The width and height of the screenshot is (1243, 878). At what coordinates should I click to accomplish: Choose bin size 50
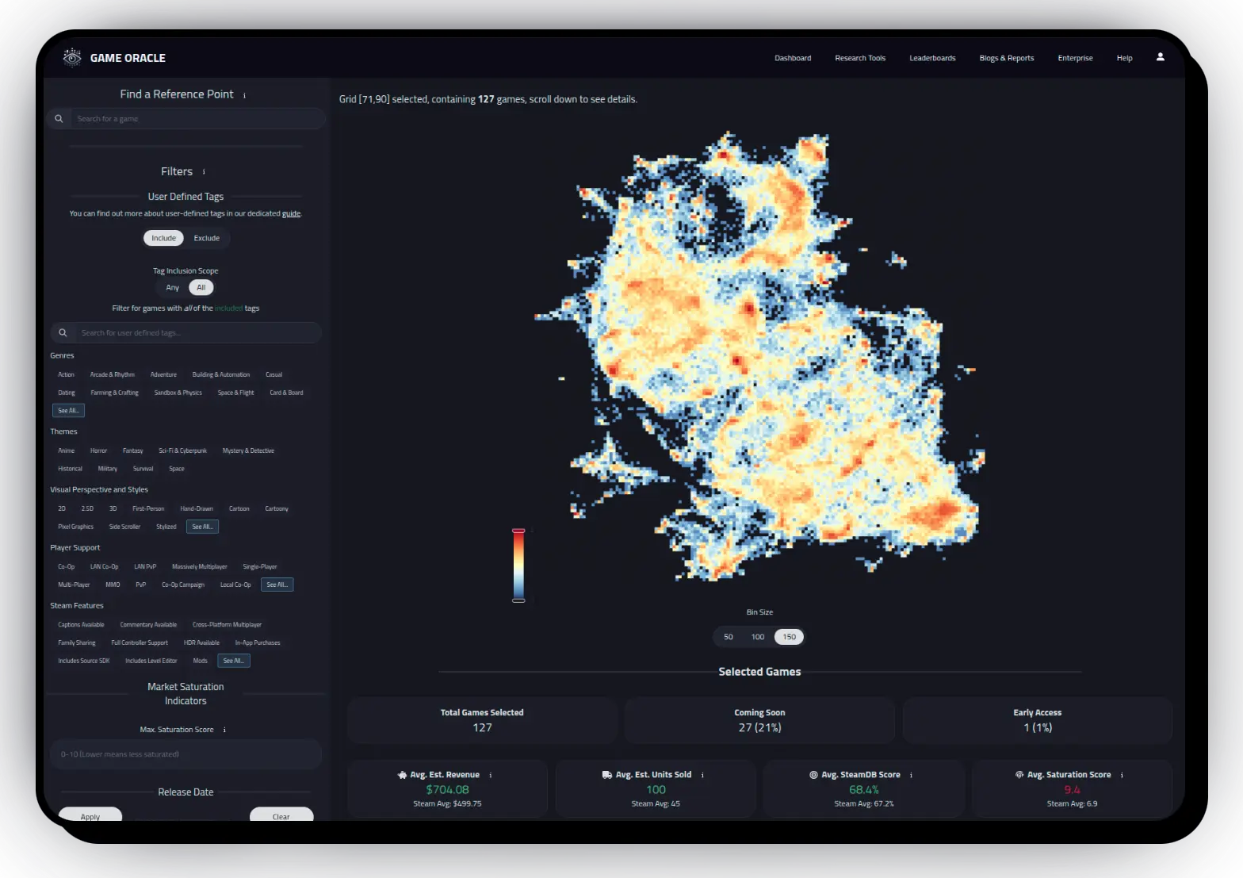[729, 637]
